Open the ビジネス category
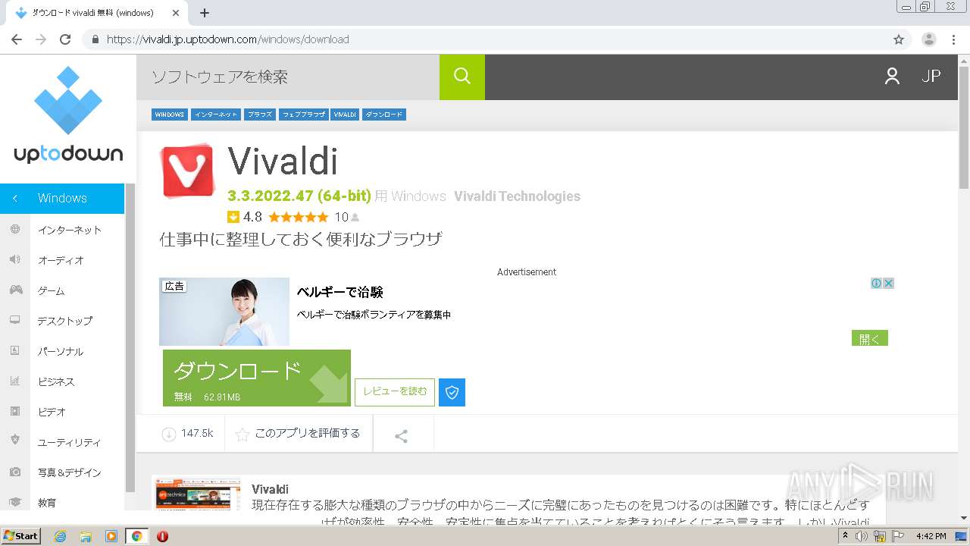 tap(56, 381)
